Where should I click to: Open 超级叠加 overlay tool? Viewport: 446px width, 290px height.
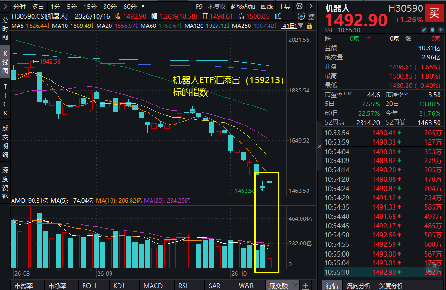click(243, 7)
